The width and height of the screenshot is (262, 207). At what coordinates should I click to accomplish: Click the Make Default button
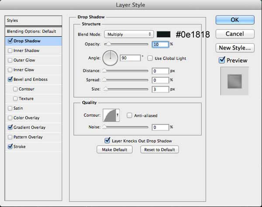(x=114, y=149)
